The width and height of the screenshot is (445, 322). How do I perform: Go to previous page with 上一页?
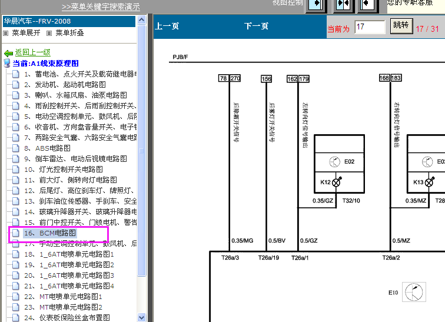(167, 26)
